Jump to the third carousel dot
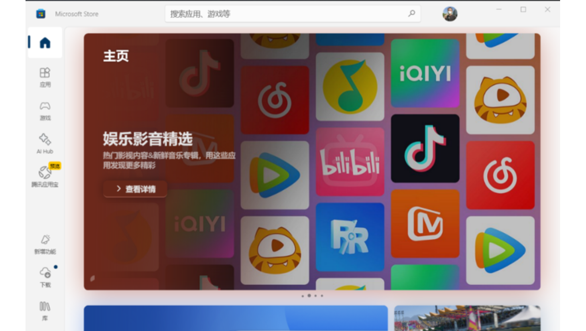This screenshot has width=586, height=331. pyautogui.click(x=315, y=296)
